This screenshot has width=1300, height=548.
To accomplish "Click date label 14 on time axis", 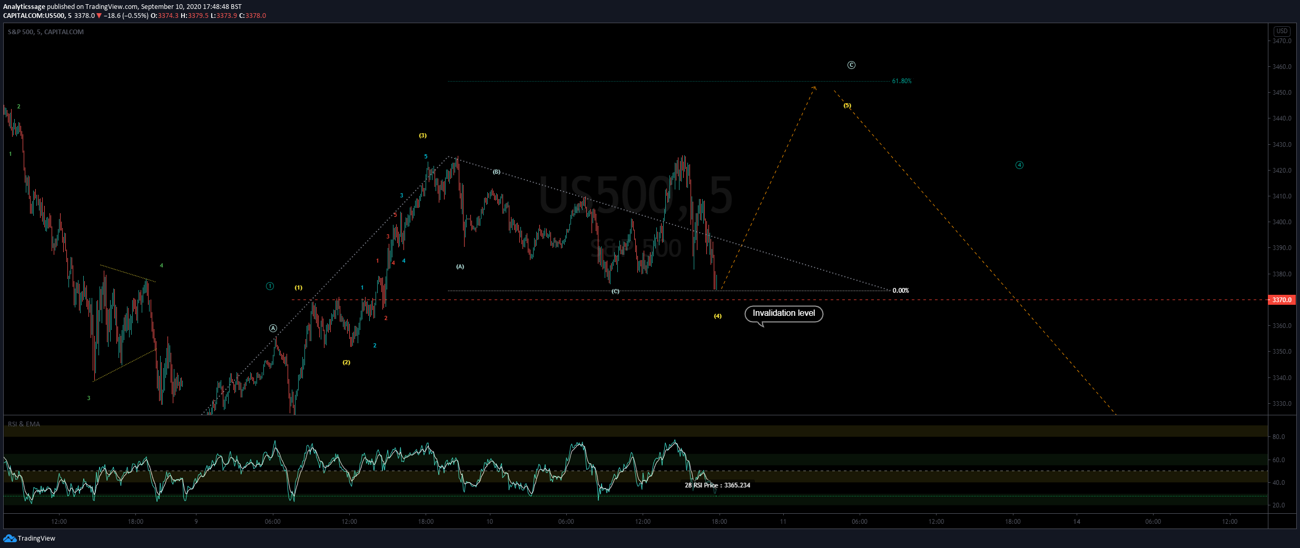I will 1077,522.
